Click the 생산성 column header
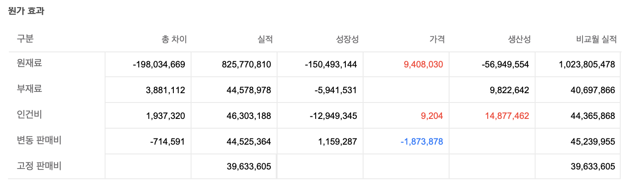The width and height of the screenshot is (626, 181). pos(519,39)
